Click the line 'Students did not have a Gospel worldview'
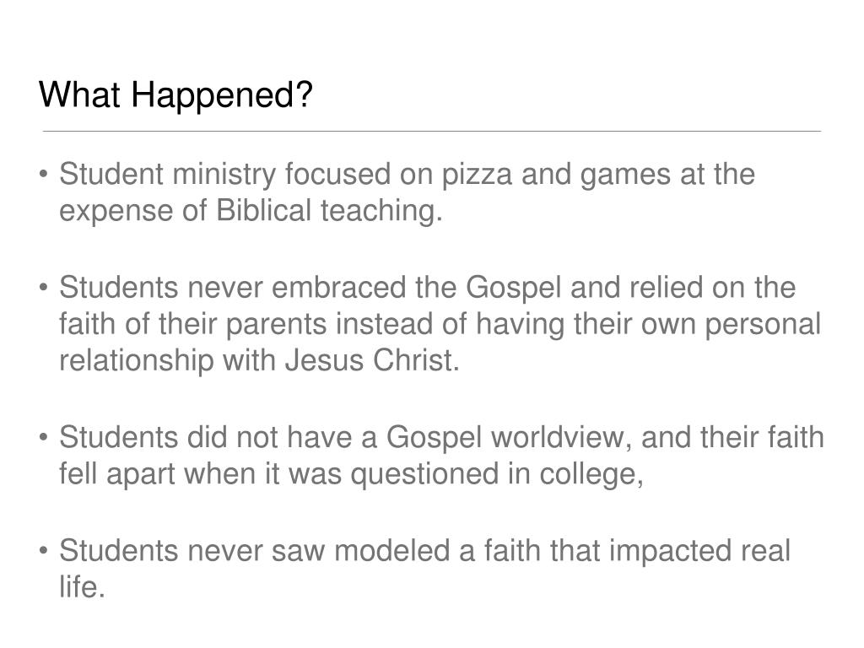Viewport: 864px width, 648px height. (441, 438)
